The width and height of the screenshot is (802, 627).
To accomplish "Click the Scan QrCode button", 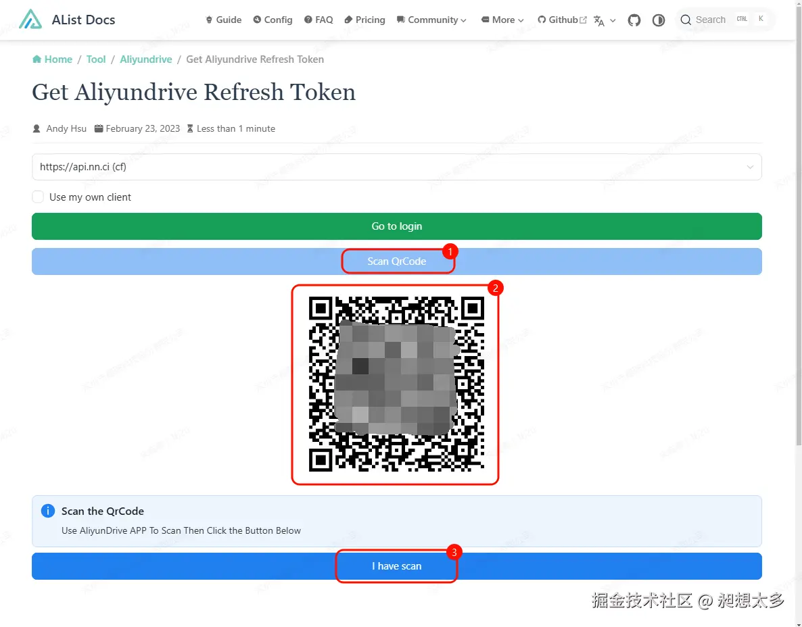I will [396, 261].
